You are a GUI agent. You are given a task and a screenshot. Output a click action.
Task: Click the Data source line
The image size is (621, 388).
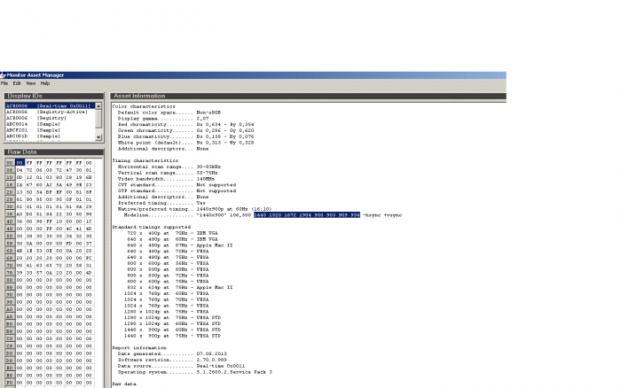click(181, 366)
